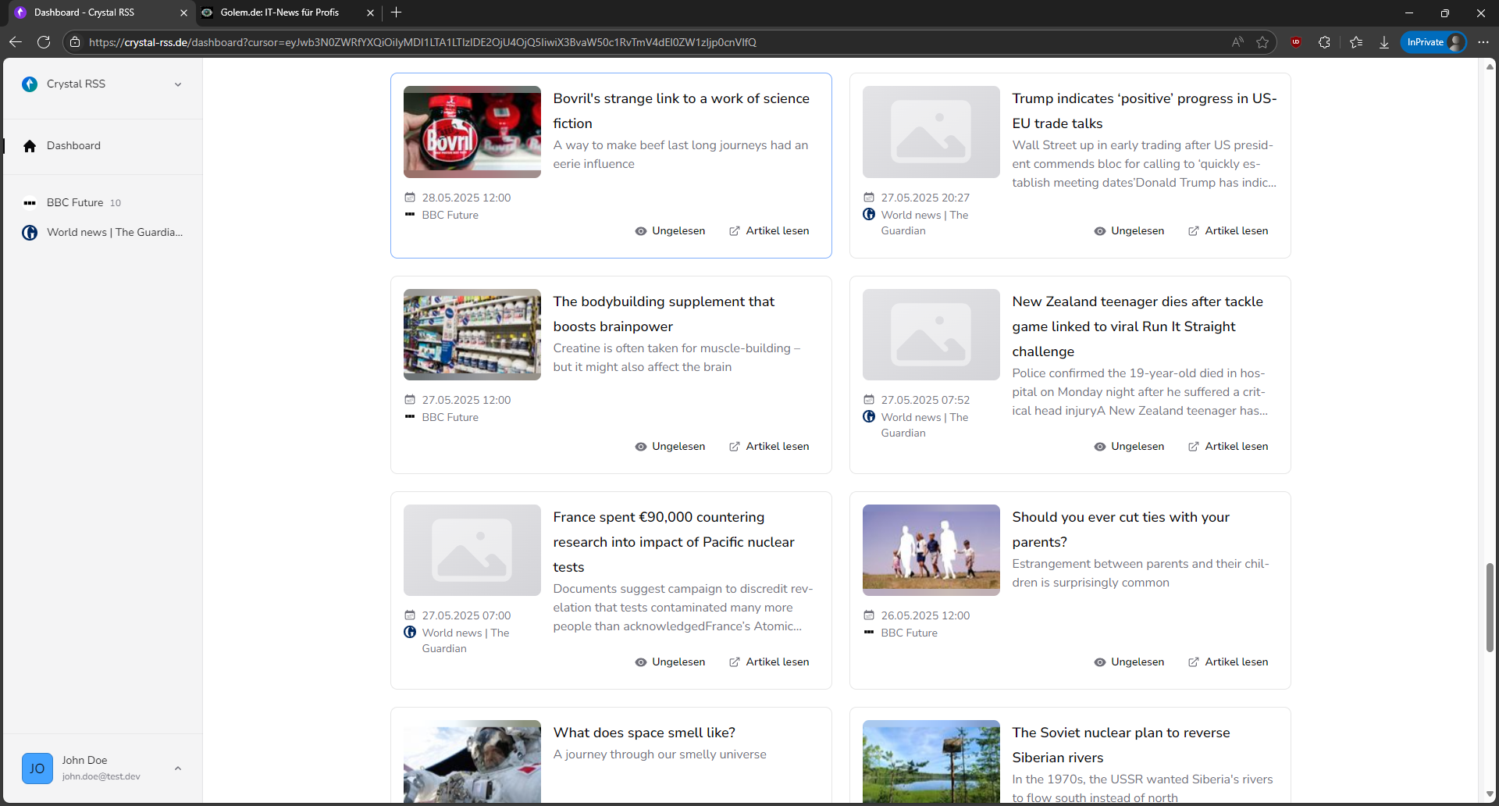Click the page vertical scrollbar thumb
This screenshot has height=806, width=1499.
1490,607
